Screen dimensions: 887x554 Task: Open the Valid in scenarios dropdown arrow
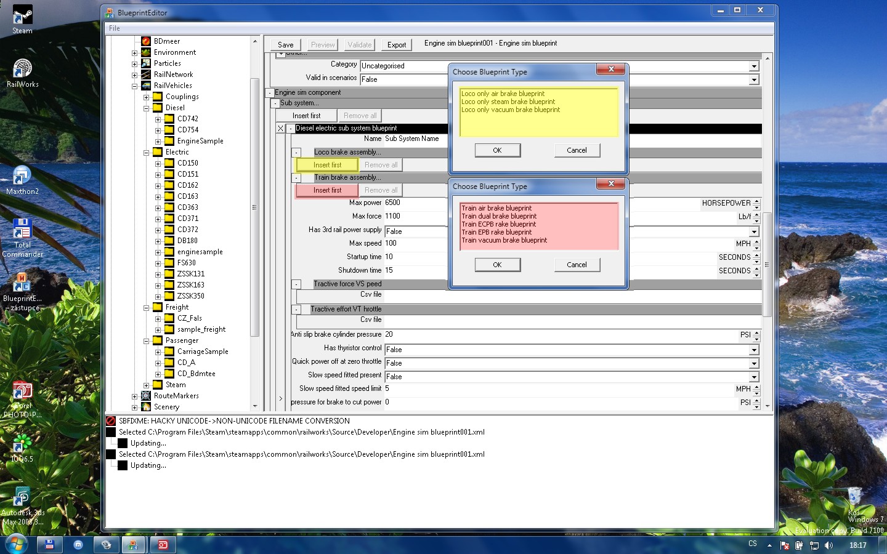(754, 79)
